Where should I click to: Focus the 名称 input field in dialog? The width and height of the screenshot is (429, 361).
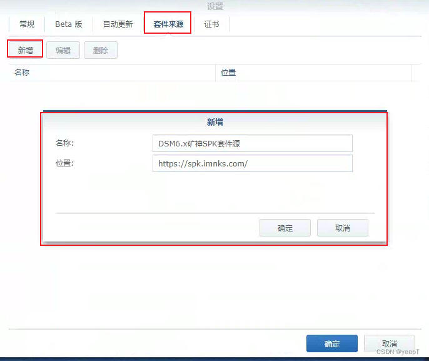[x=252, y=143]
